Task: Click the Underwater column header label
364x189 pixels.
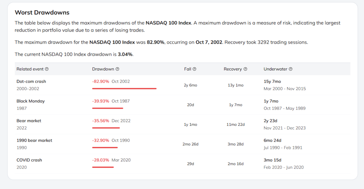Action: pos(275,69)
